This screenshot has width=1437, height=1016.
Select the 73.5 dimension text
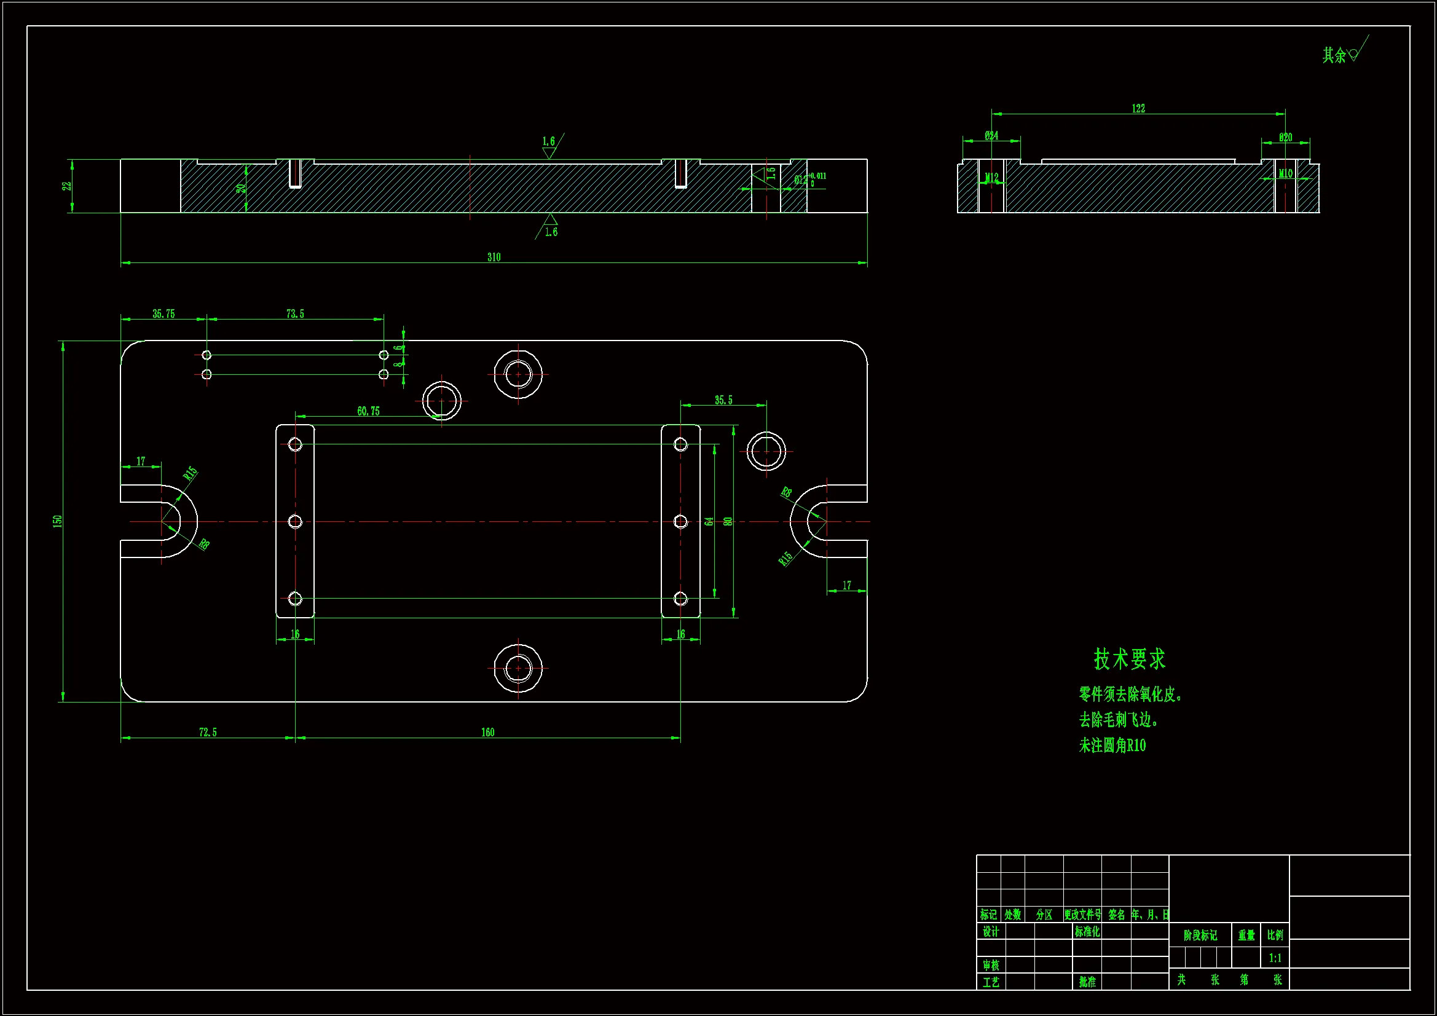click(x=295, y=313)
